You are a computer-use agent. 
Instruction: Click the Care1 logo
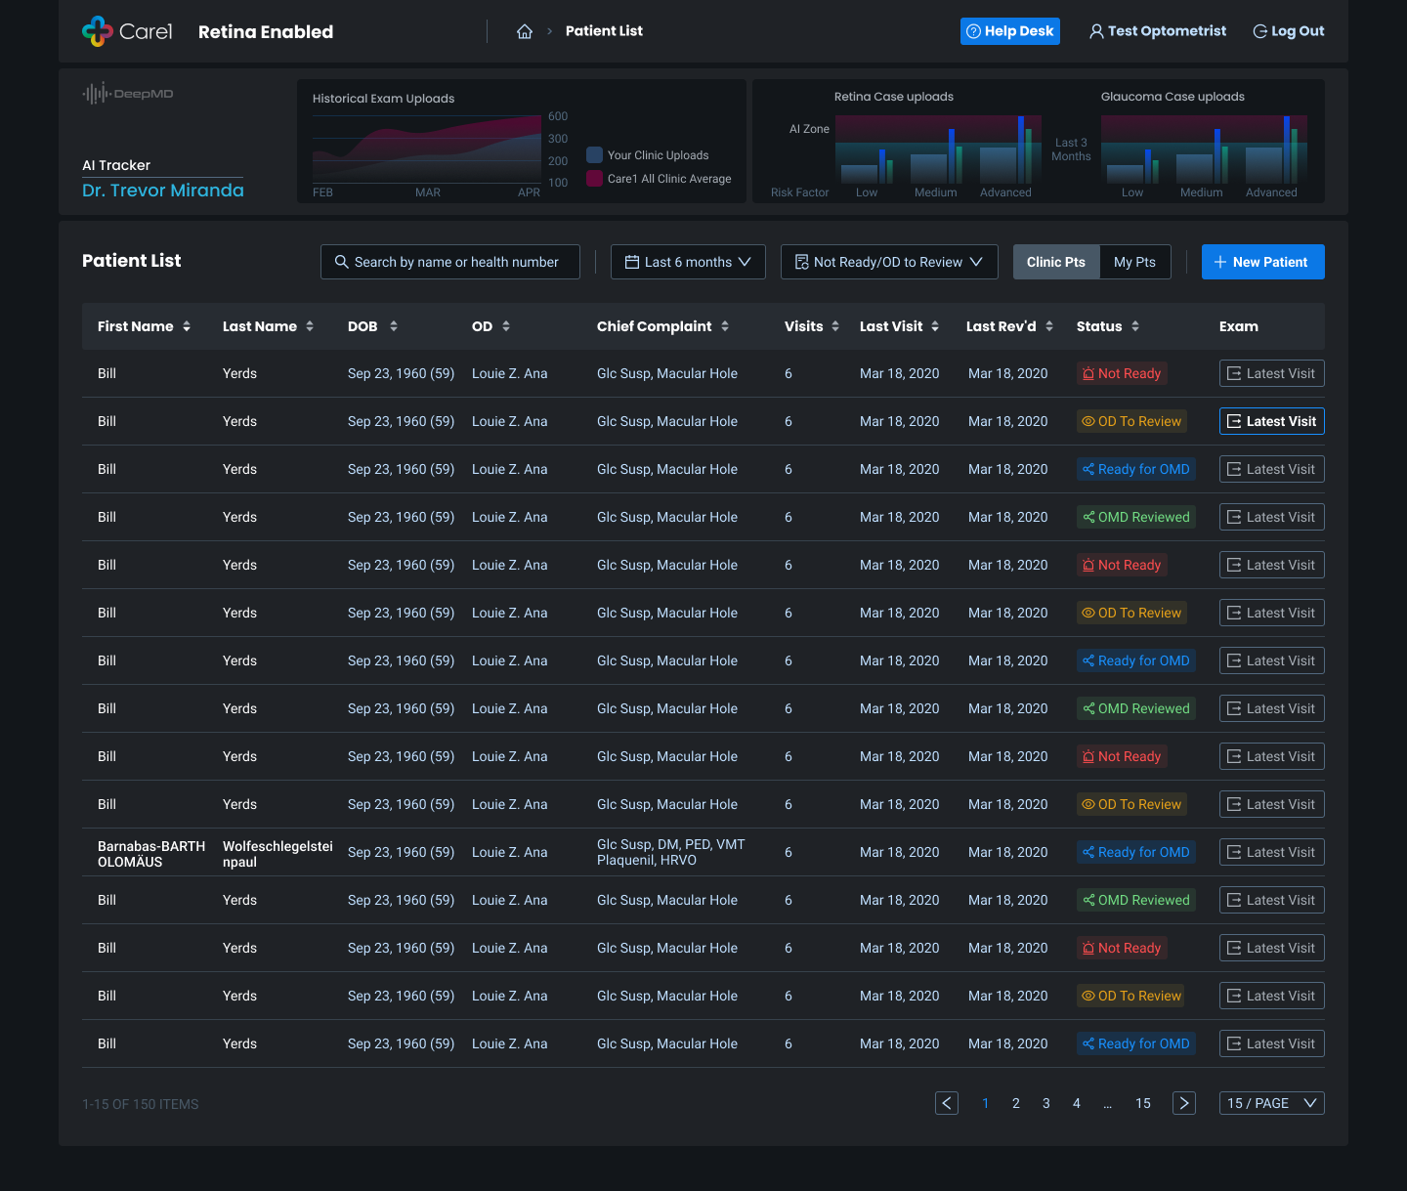coord(127,31)
